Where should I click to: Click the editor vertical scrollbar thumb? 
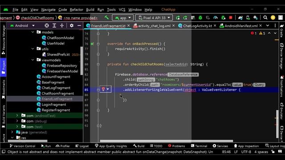[277, 124]
